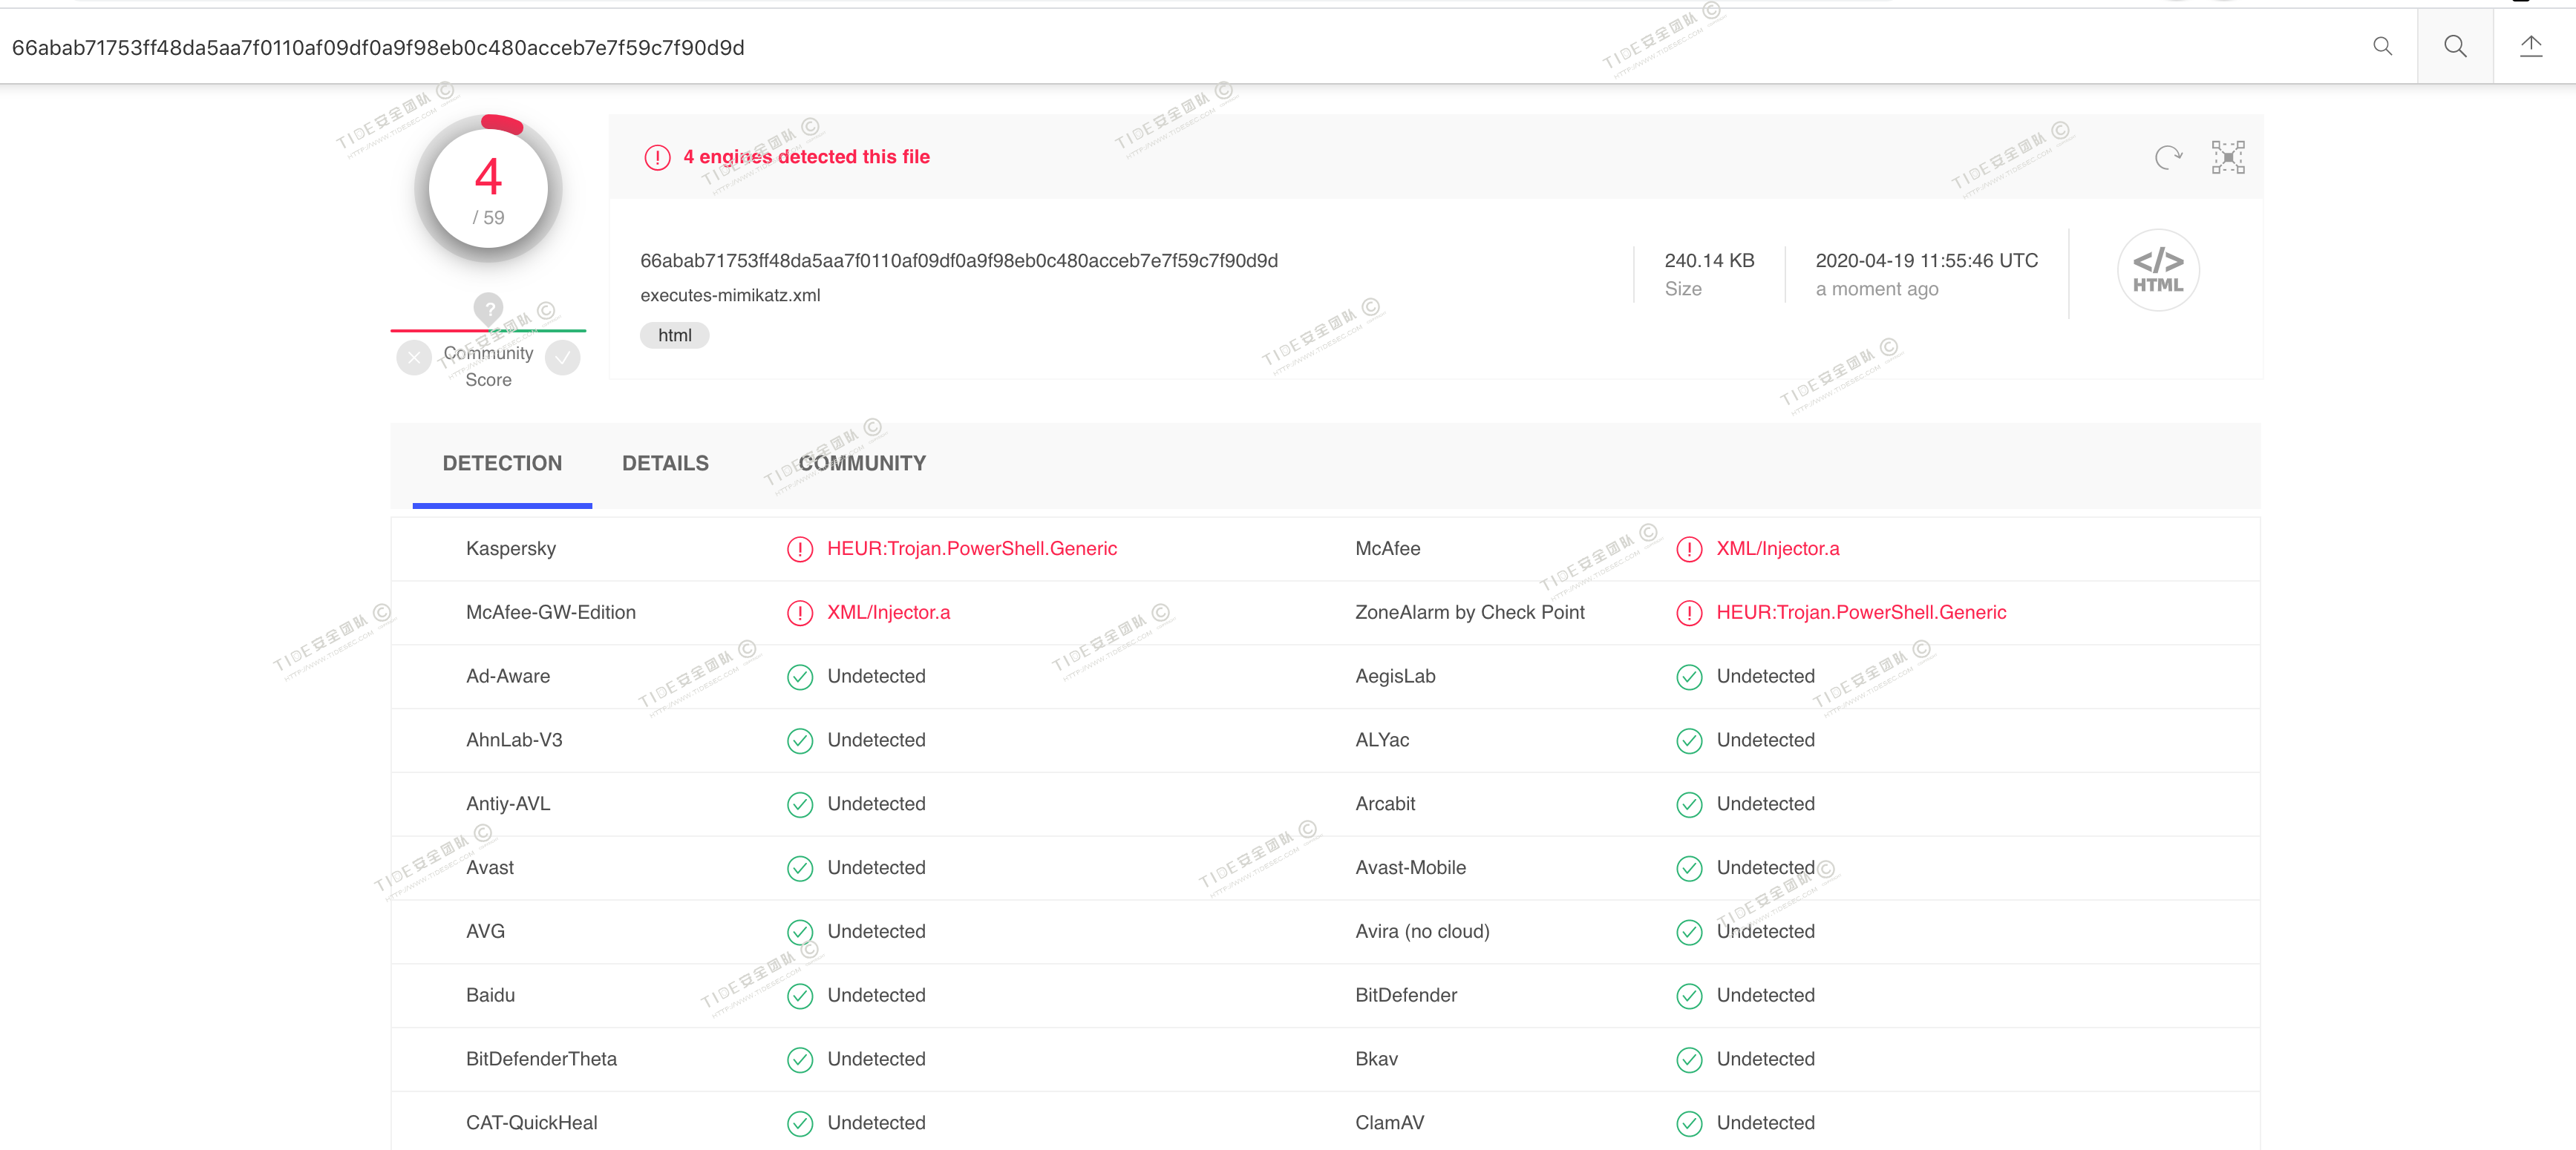Click Kaspersky detection warning icon
2576x1150 pixels.
pos(799,550)
